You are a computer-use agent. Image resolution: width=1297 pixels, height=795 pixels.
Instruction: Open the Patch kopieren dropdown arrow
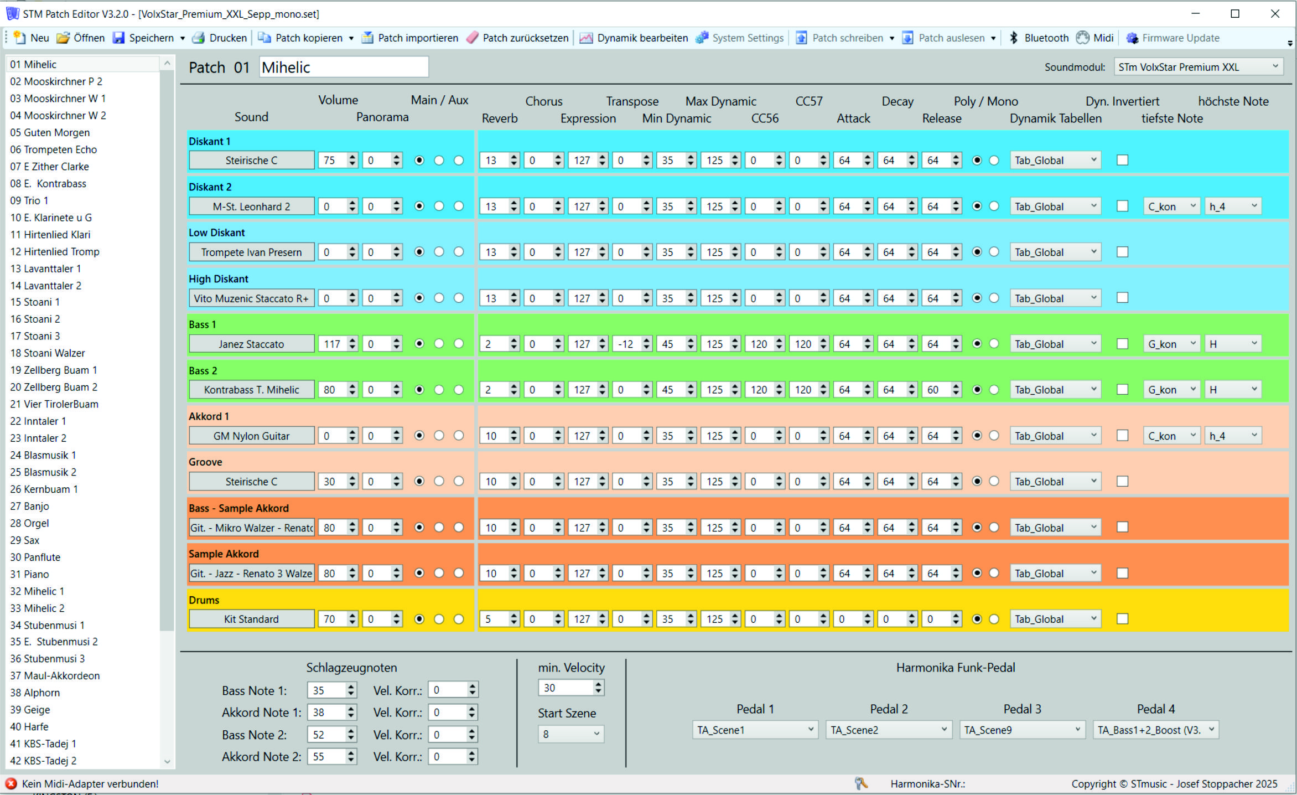[351, 38]
